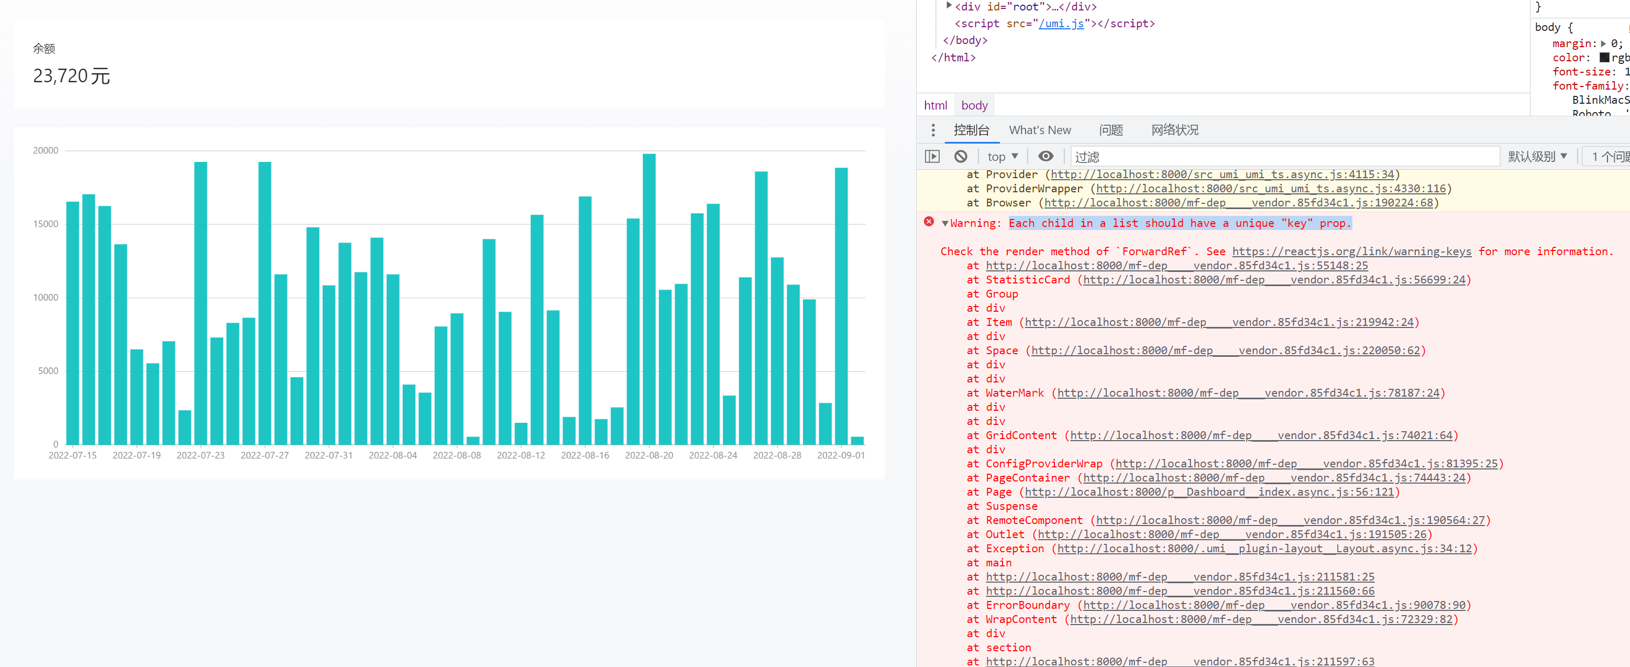Select the html breadcrumb element

[935, 106]
